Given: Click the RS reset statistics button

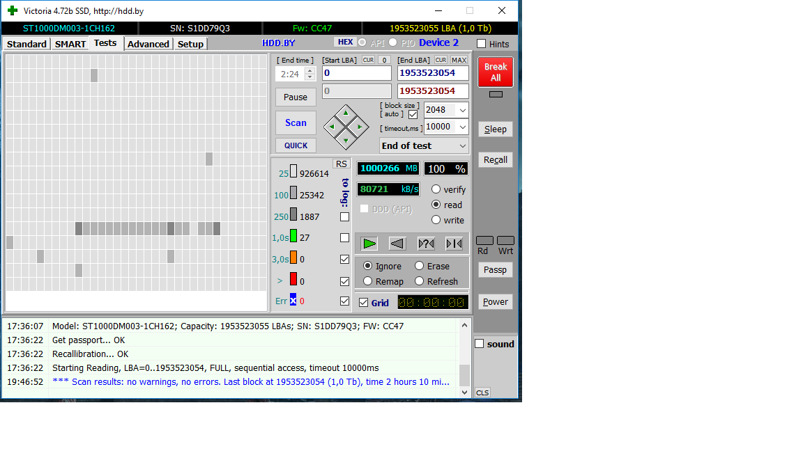Looking at the screenshot, I should pyautogui.click(x=341, y=164).
